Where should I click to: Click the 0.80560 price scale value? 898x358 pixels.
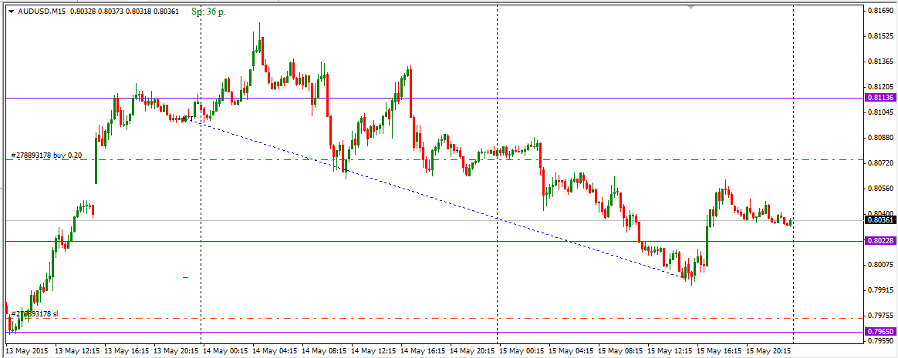(x=881, y=189)
